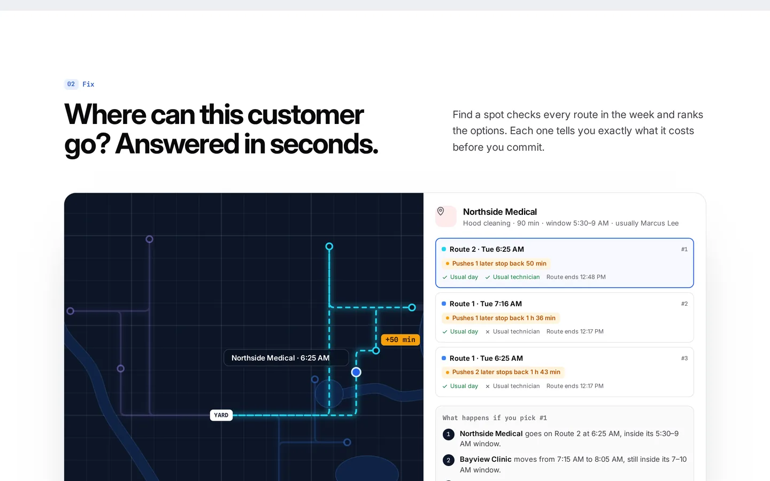
Task: Choose the Route 1 · Tue 6:25 AM option
Action: click(565, 372)
